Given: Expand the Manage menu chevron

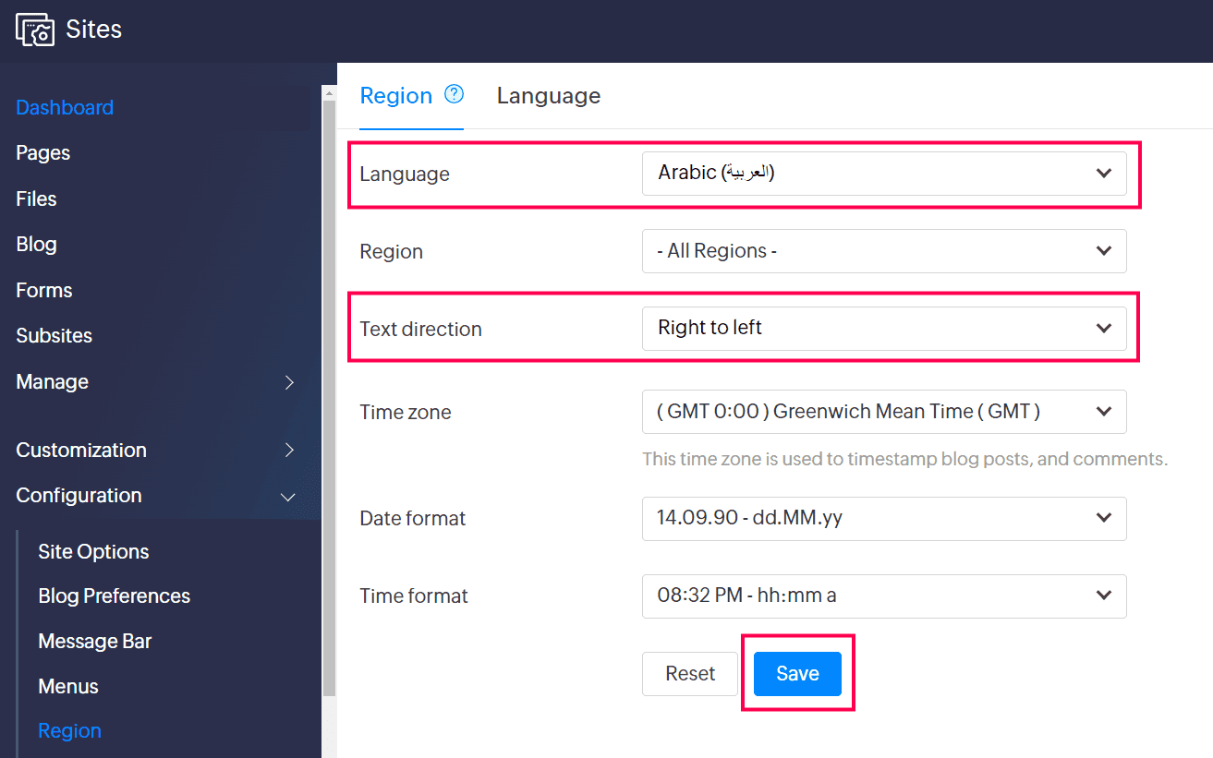Looking at the screenshot, I should (x=289, y=382).
